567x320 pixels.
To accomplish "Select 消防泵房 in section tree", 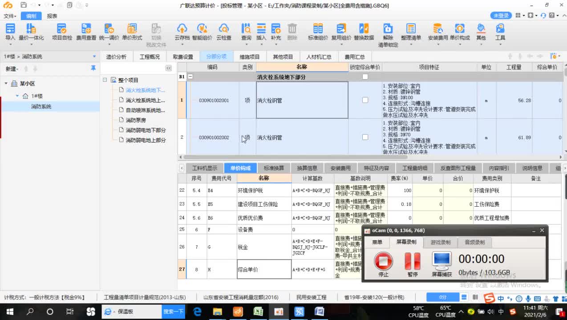I will [136, 120].
